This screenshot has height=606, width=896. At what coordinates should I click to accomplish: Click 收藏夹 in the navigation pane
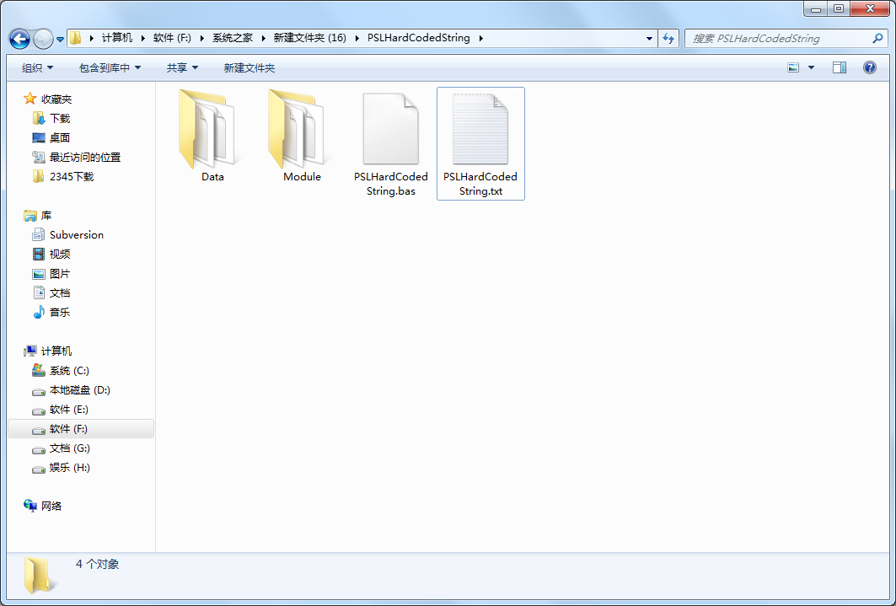click(56, 99)
